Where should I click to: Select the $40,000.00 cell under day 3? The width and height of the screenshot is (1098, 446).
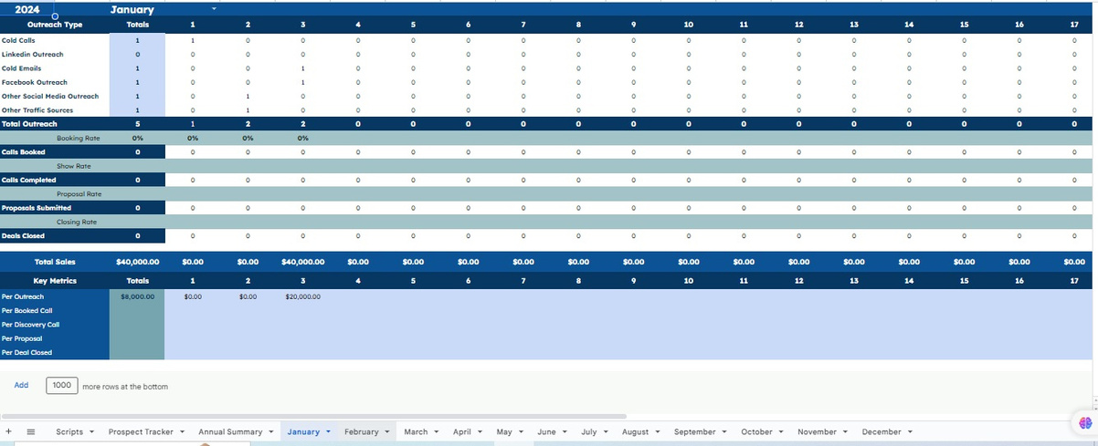(x=302, y=262)
